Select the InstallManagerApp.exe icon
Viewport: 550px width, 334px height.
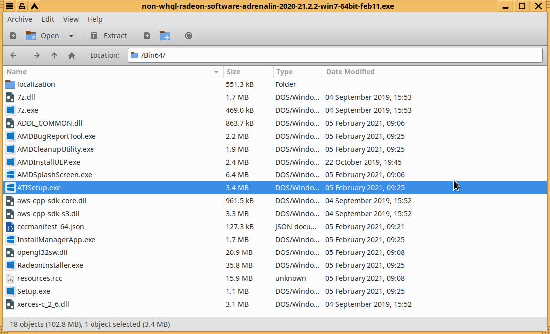click(10, 240)
